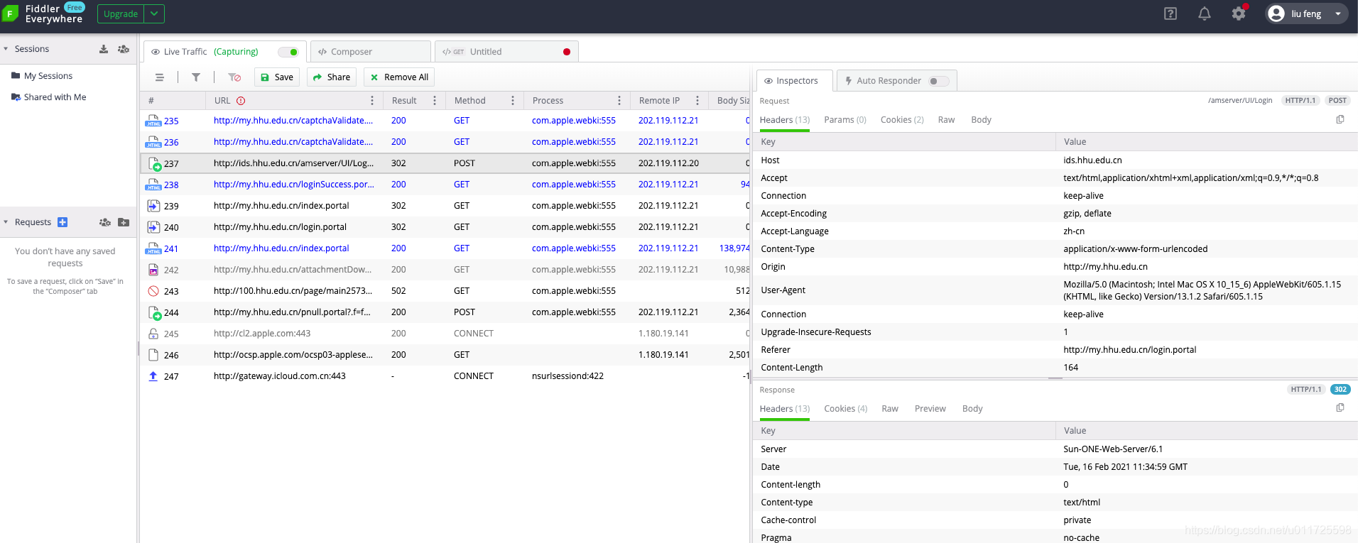The image size is (1358, 543).
Task: Toggle the Auto Responder switch
Action: [x=939, y=81]
